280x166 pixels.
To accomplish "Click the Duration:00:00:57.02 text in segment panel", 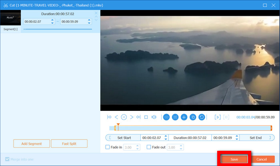I will coord(58,14).
